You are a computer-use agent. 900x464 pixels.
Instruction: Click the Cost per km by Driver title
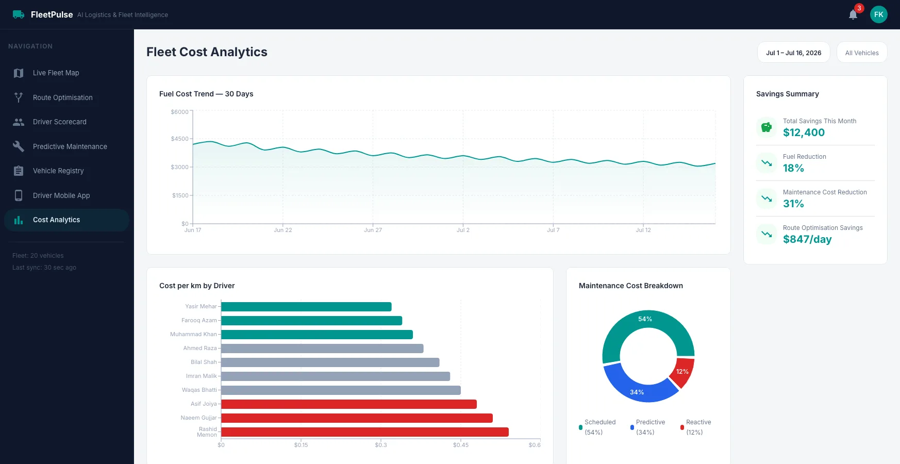(x=197, y=286)
